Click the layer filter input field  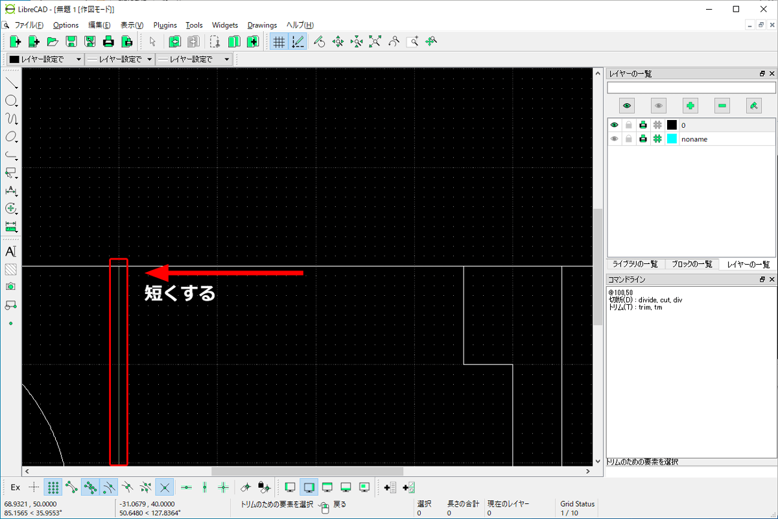(x=691, y=87)
